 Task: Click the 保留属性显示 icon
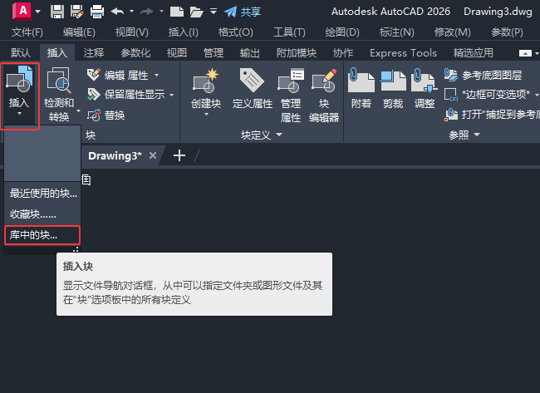tap(93, 95)
